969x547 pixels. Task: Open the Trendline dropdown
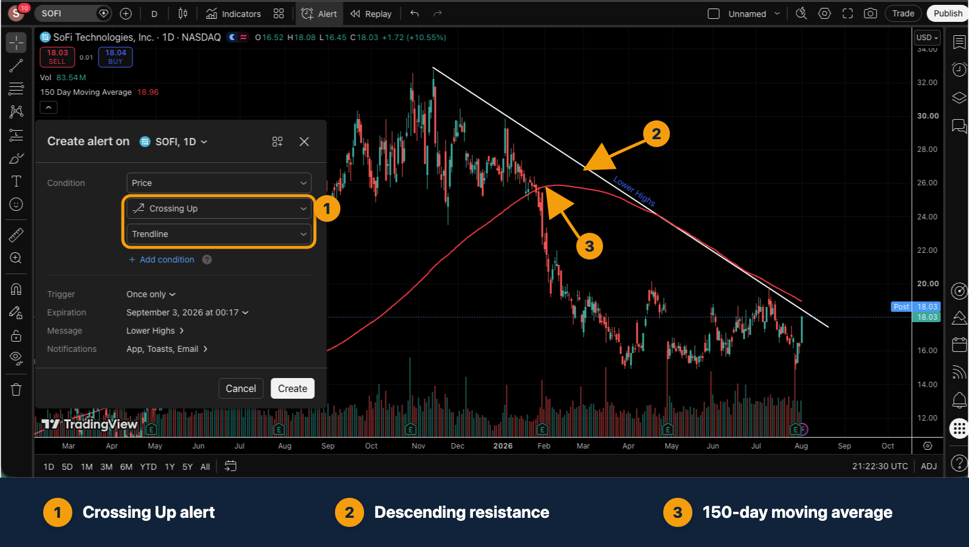point(219,234)
